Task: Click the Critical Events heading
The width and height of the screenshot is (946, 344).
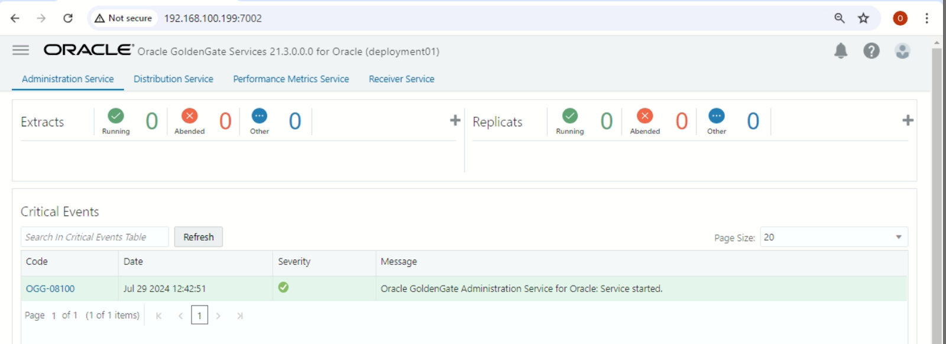Action: pyautogui.click(x=60, y=212)
